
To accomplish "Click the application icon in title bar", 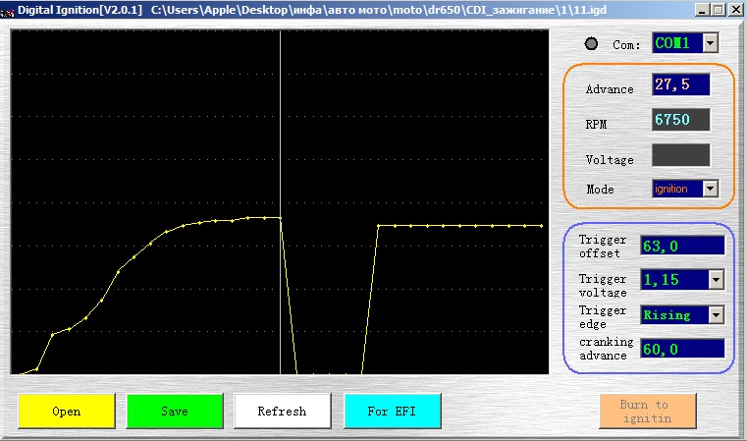I will click(x=7, y=11).
